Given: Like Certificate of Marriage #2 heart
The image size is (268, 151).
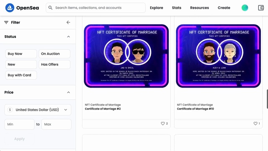Looking at the screenshot, I should click(x=162, y=123).
